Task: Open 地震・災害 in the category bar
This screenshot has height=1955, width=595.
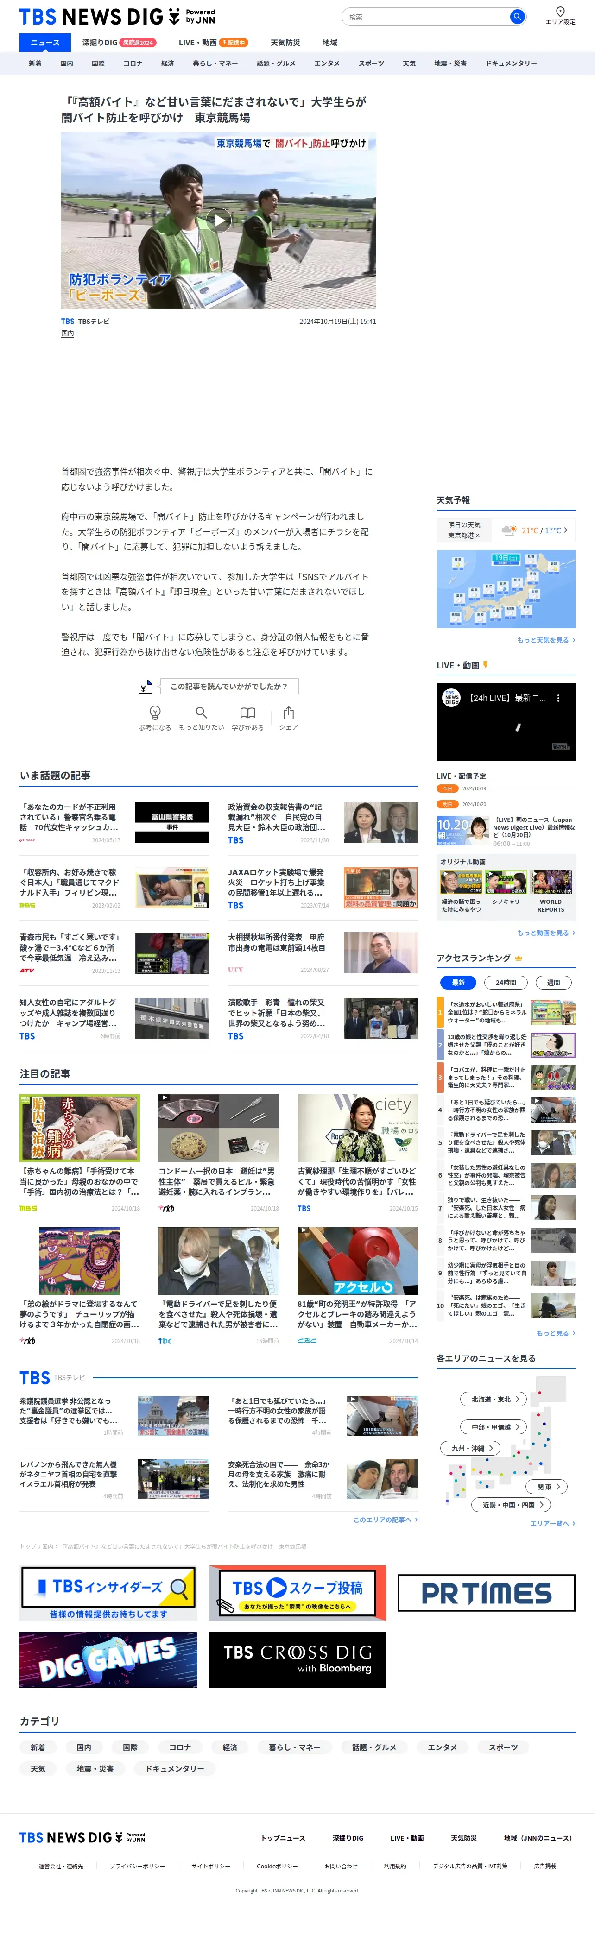Action: click(x=450, y=64)
